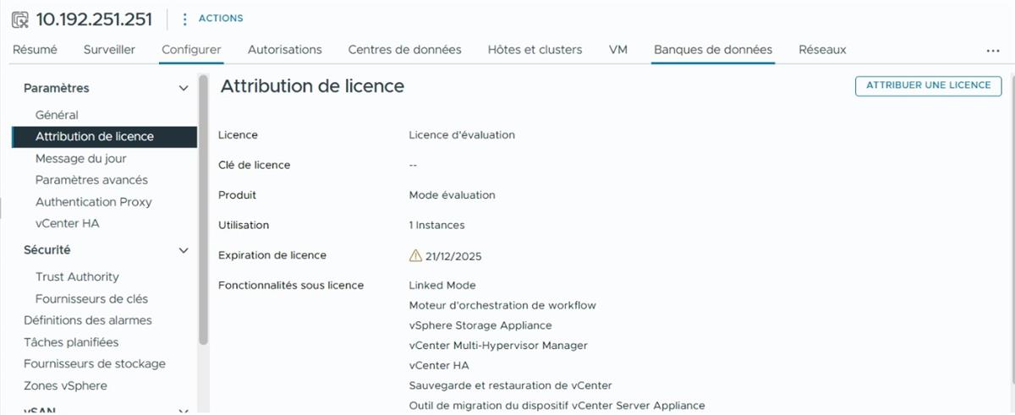
Task: Go to the Autorisations tab
Action: (285, 50)
